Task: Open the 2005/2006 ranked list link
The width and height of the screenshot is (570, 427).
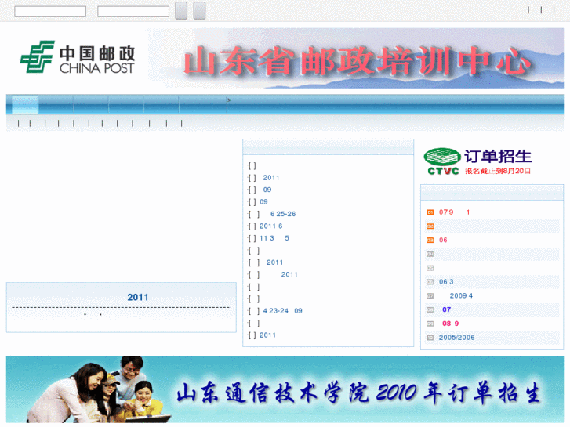Action: [x=456, y=338]
